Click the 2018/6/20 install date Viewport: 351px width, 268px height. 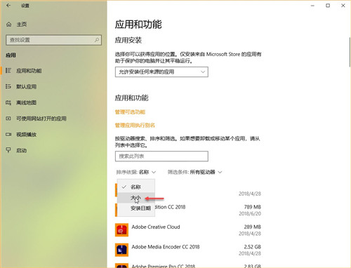click(250, 213)
